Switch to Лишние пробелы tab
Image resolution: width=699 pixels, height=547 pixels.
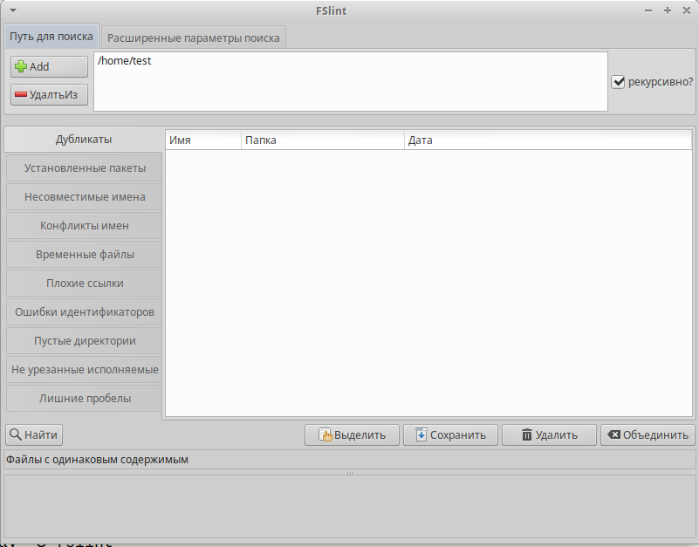[85, 399]
